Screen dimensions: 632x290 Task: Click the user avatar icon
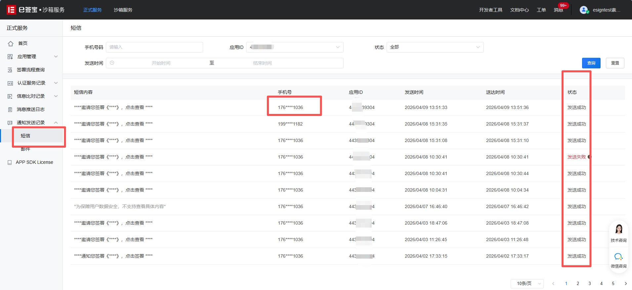pos(584,10)
